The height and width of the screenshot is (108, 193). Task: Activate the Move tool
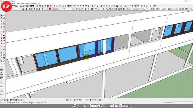(x=2, y=35)
